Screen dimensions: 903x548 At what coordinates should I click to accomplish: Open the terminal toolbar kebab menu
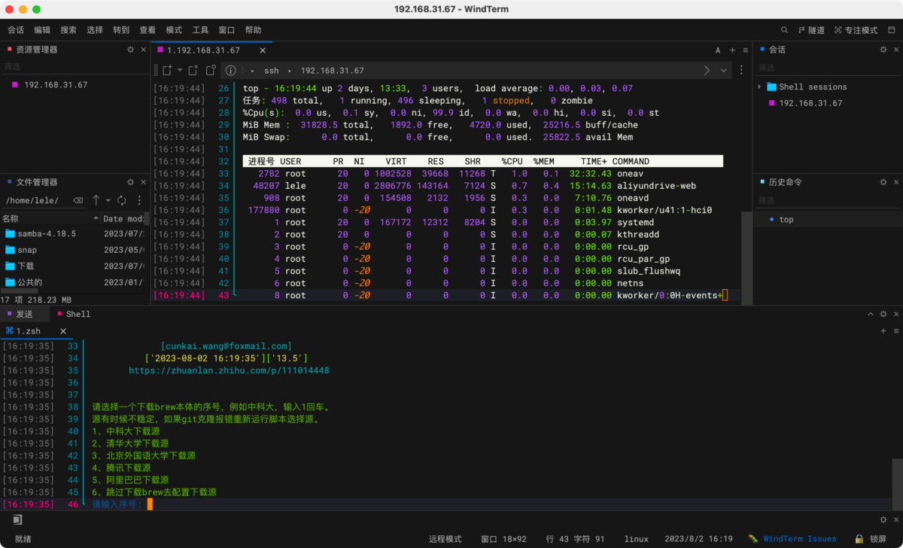(742, 71)
